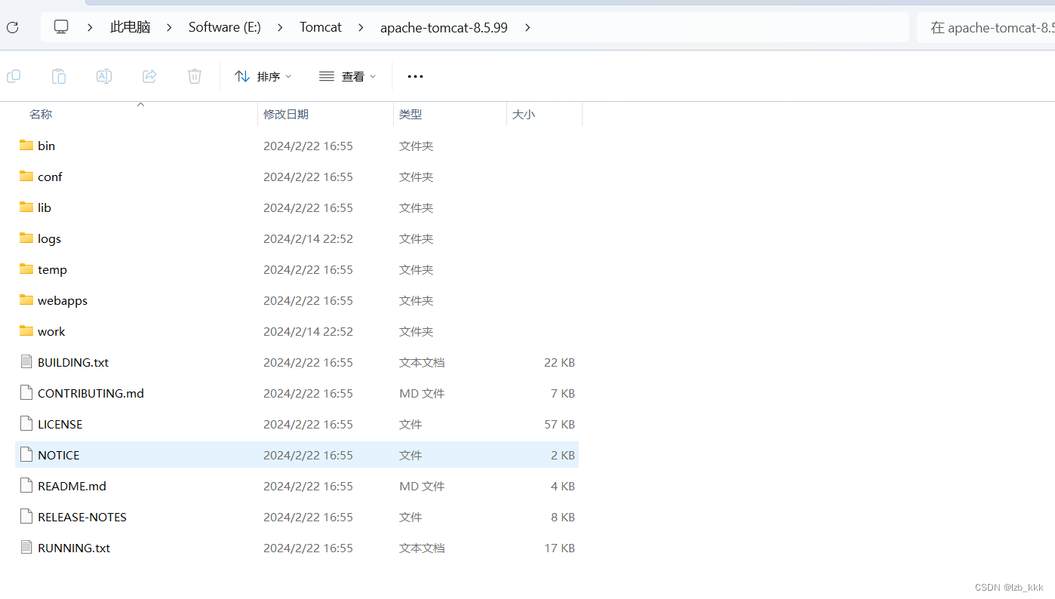Navigate to 此电脑 via breadcrumb

(130, 27)
